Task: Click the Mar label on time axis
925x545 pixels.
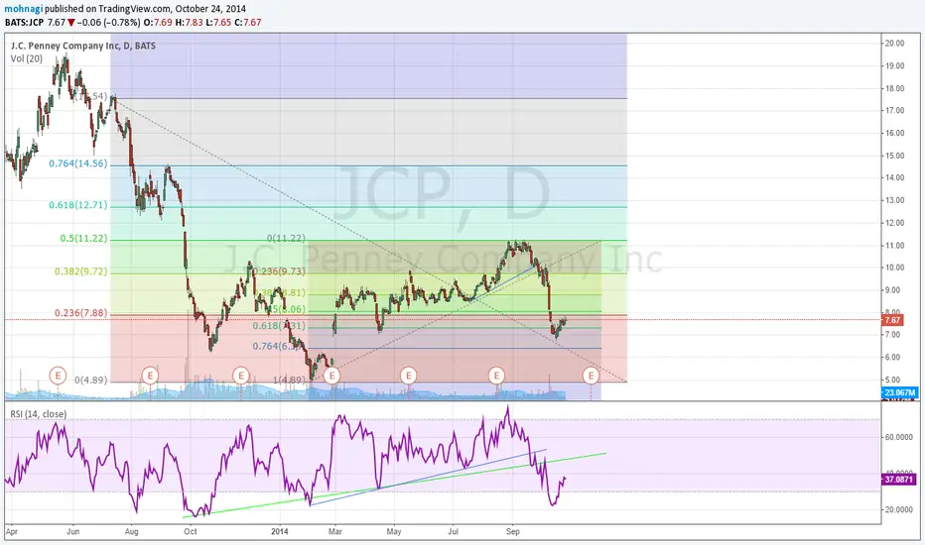Action: [x=335, y=531]
